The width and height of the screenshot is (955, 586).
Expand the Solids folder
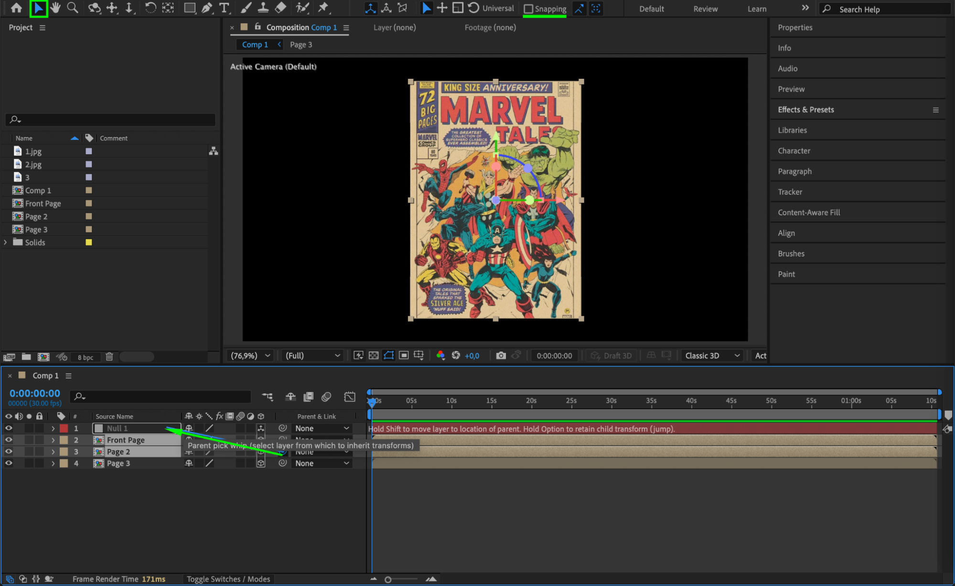click(x=5, y=242)
